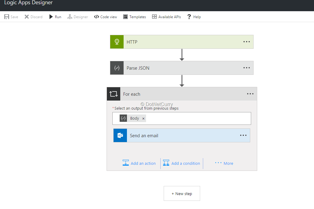Click the Run label in toolbar

(58, 17)
